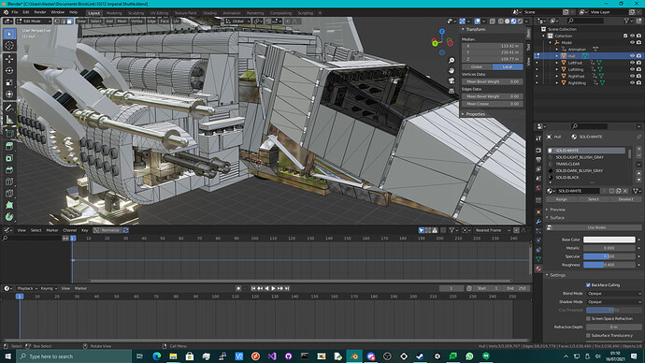This screenshot has height=363, width=645.
Task: Switch to Shading workspace tab
Action: pyautogui.click(x=209, y=13)
